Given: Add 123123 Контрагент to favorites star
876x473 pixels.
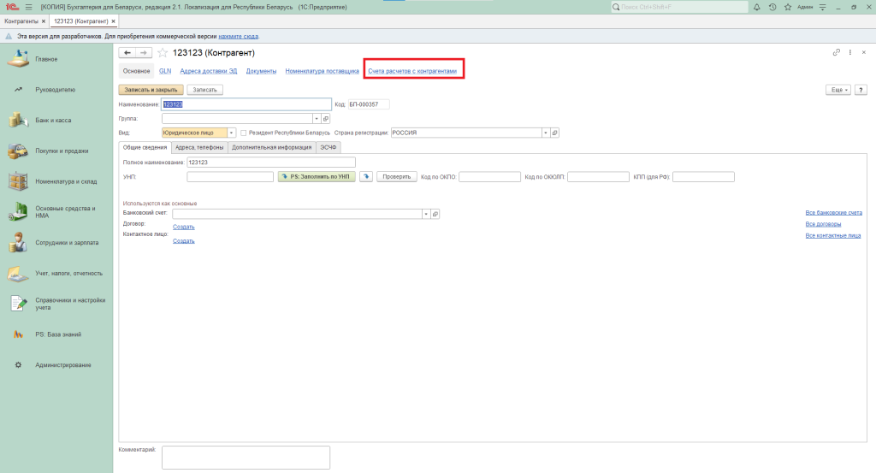Looking at the screenshot, I should coord(163,53).
